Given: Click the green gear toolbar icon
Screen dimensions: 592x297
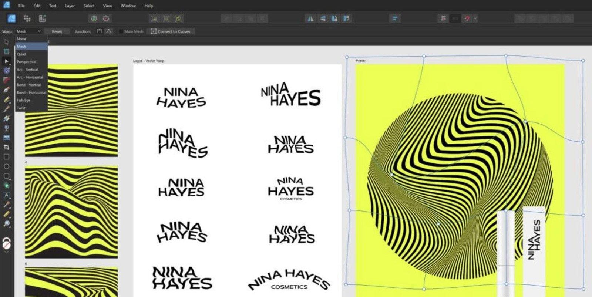Looking at the screenshot, I should [x=94, y=18].
